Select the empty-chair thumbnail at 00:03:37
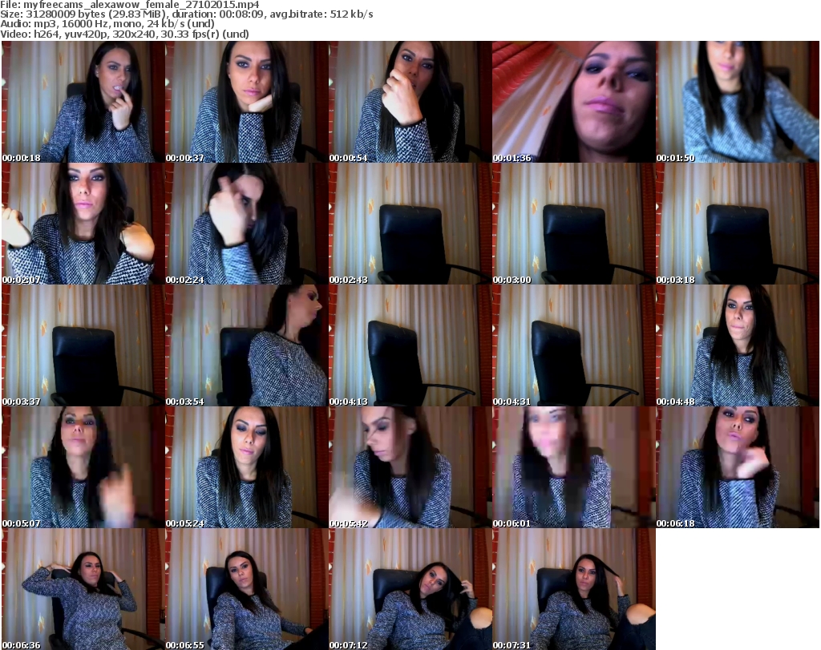 click(x=83, y=345)
